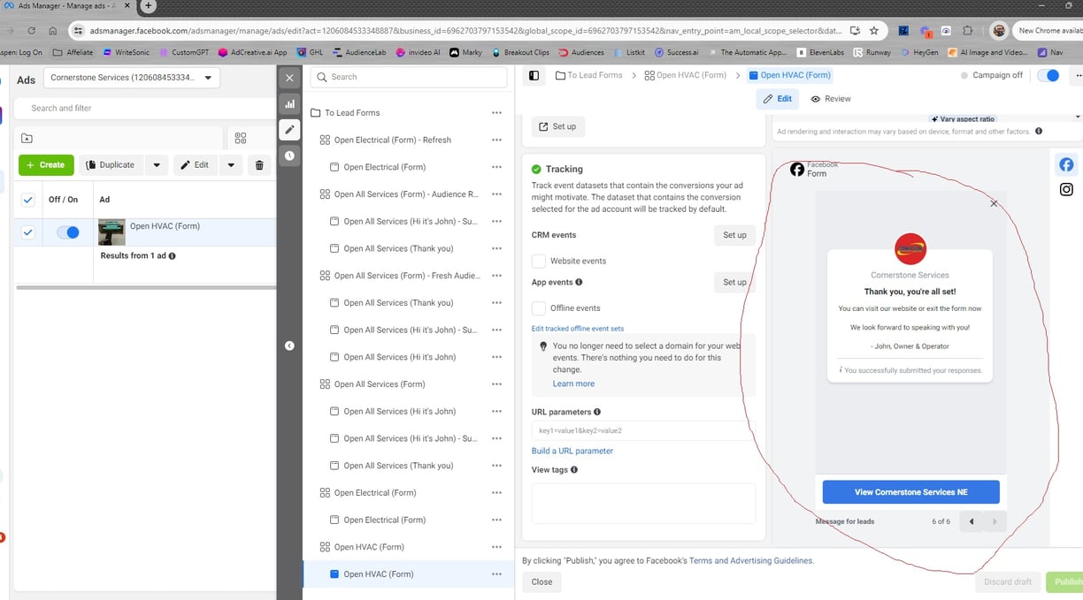This screenshot has width=1083, height=600.
Task: Click the Results from 1 ad info icon
Action: pos(172,255)
